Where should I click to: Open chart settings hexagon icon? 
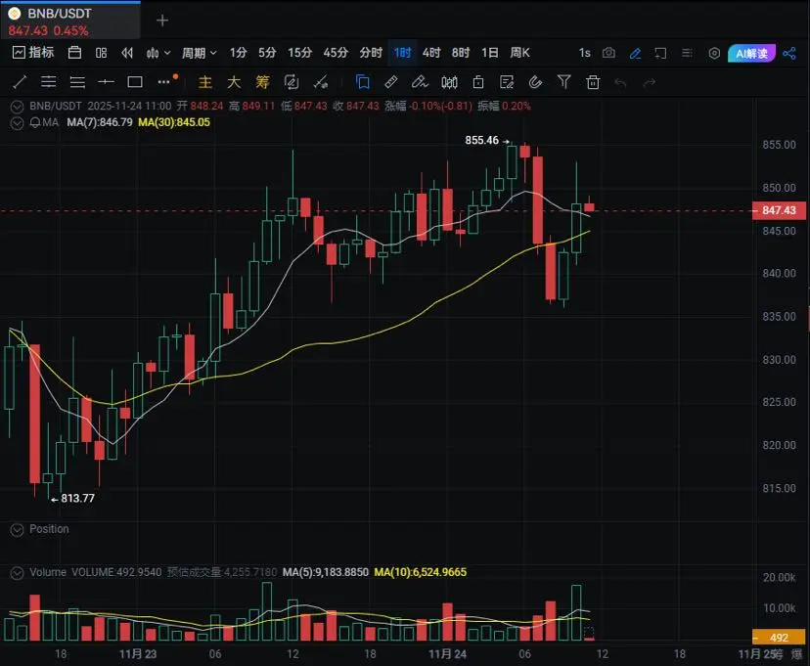(x=714, y=53)
